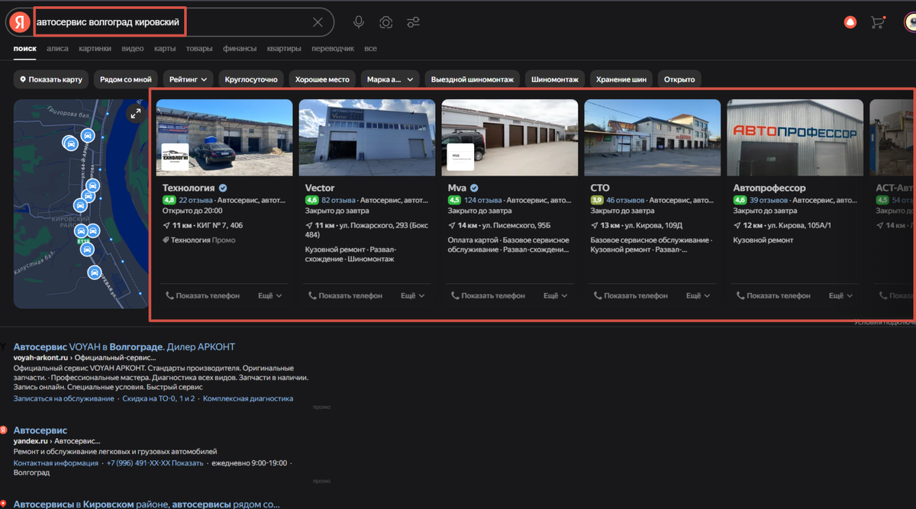Viewport: 916px width, 509px height.
Task: Click Скидка на ТО-0, 1 и 2 link
Action: point(159,398)
